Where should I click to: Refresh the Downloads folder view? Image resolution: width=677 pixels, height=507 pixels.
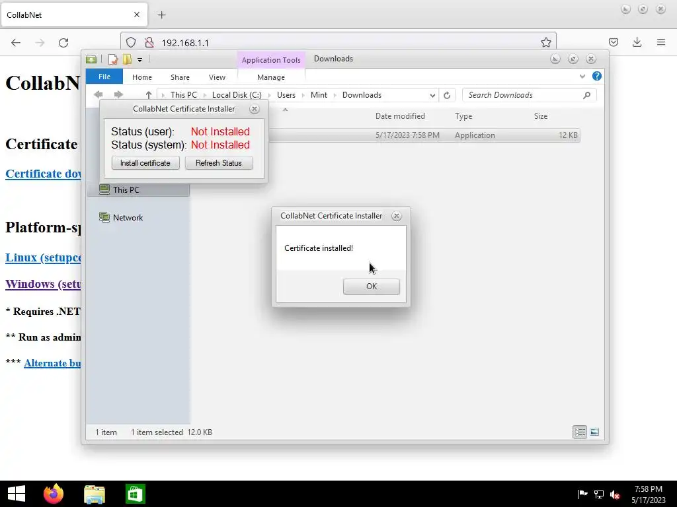click(x=447, y=95)
